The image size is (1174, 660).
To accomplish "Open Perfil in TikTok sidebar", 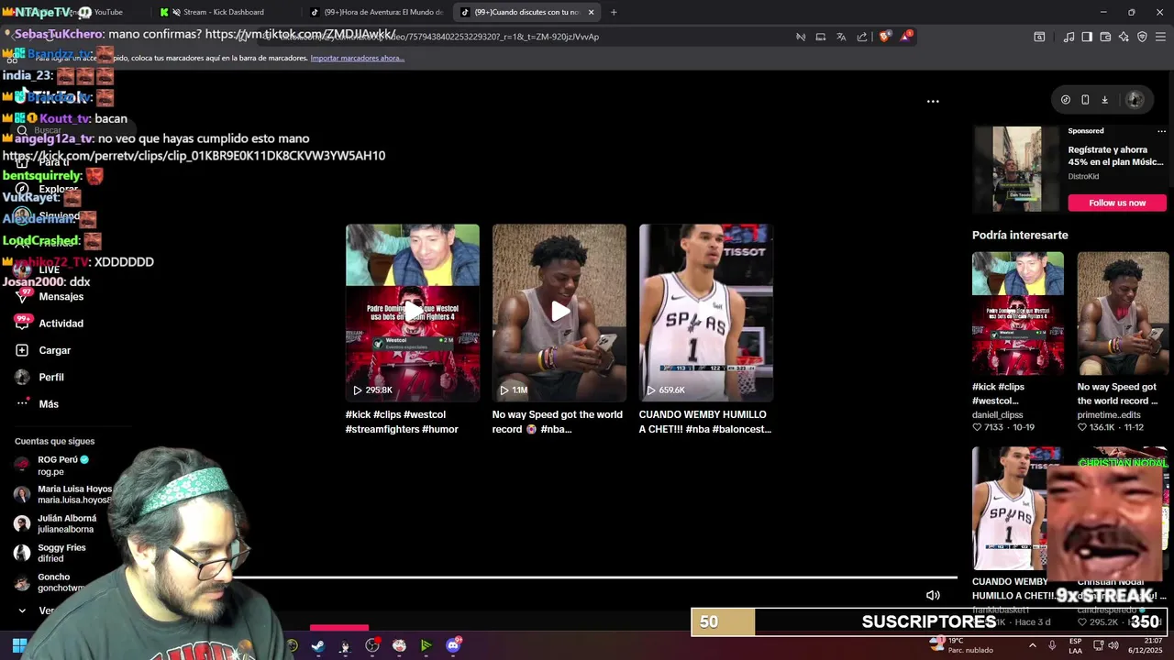I will point(51,377).
